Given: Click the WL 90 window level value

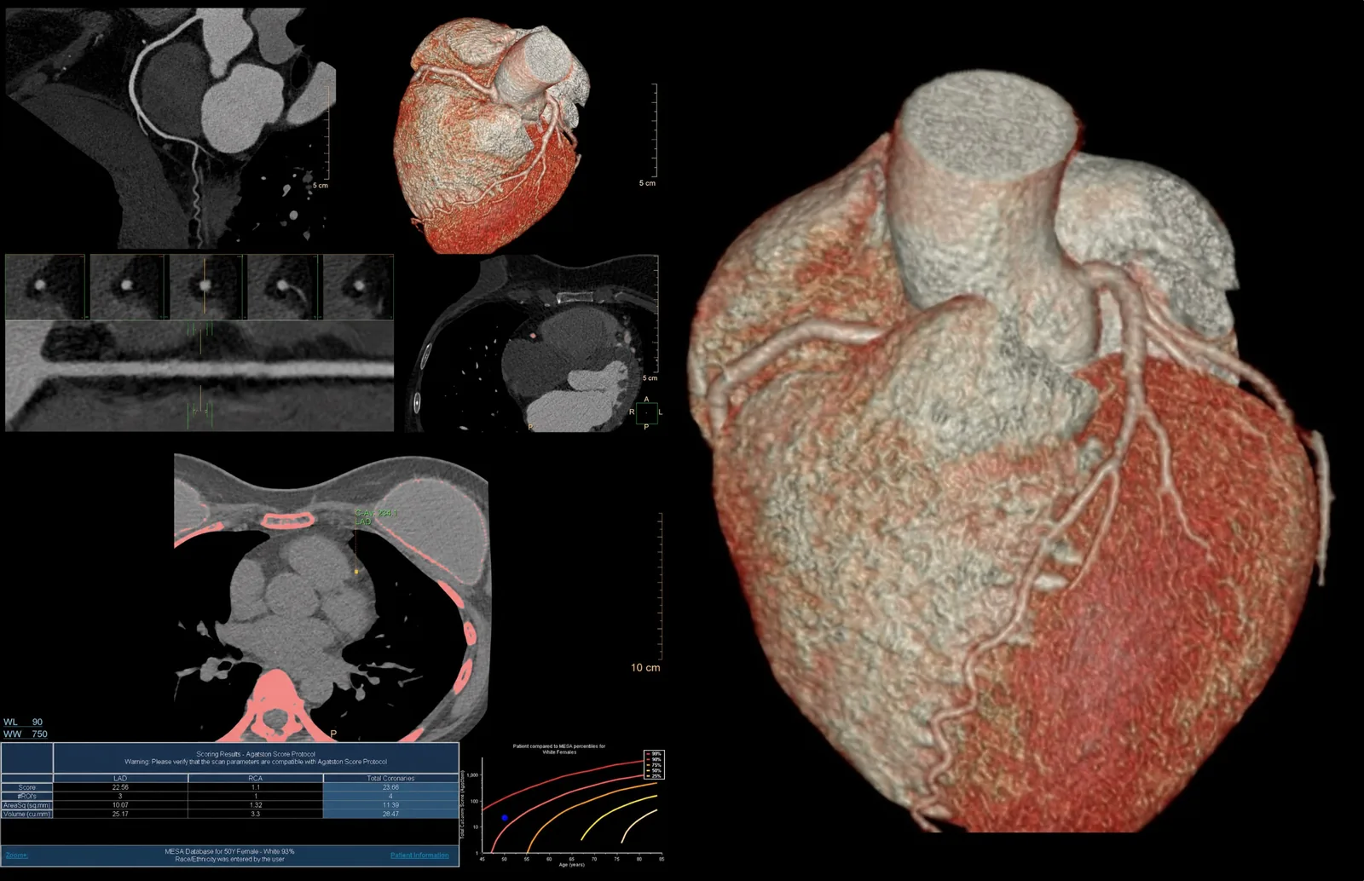Looking at the screenshot, I should (23, 722).
